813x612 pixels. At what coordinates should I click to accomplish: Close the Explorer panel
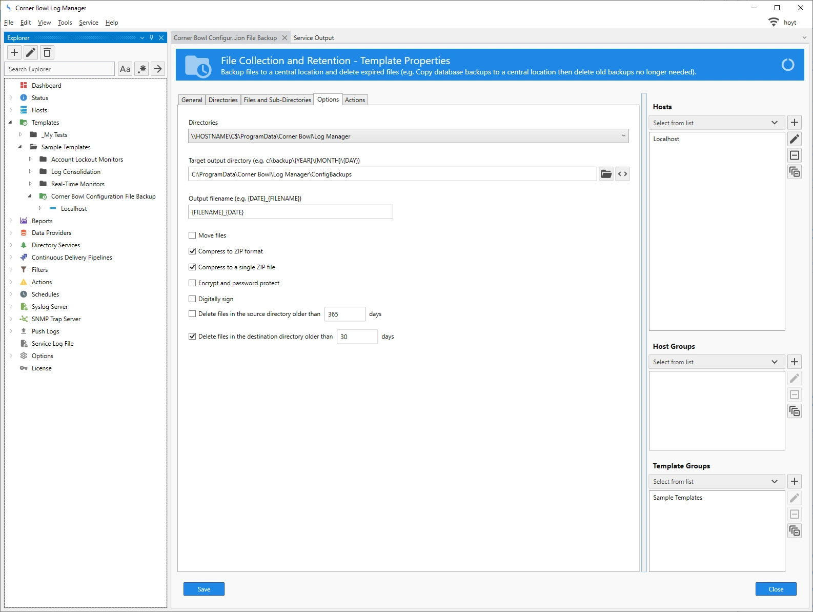tap(161, 37)
